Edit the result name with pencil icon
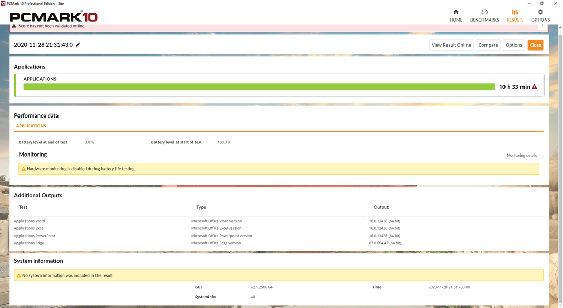 78,45
